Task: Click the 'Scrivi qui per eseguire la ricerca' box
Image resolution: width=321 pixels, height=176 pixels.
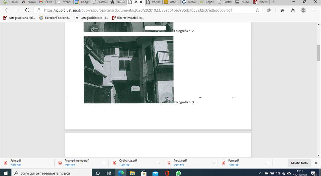Action: (52, 173)
